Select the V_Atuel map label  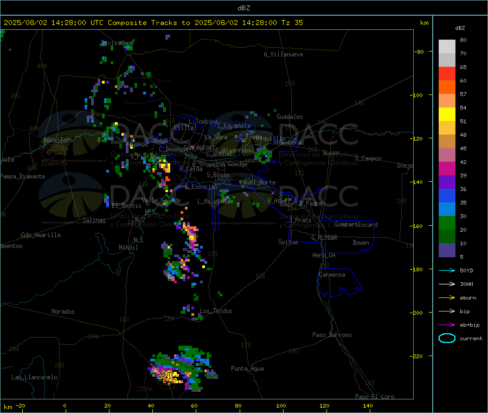click(x=279, y=201)
